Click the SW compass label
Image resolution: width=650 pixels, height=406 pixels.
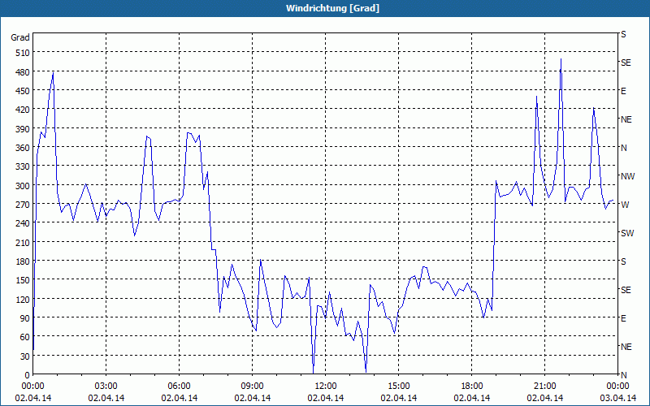[627, 233]
